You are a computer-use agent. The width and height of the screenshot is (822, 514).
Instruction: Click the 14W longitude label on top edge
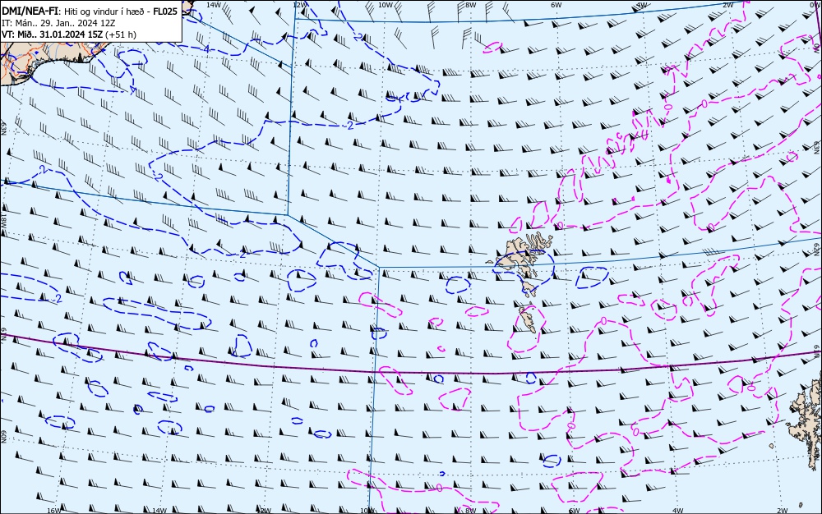click(214, 5)
